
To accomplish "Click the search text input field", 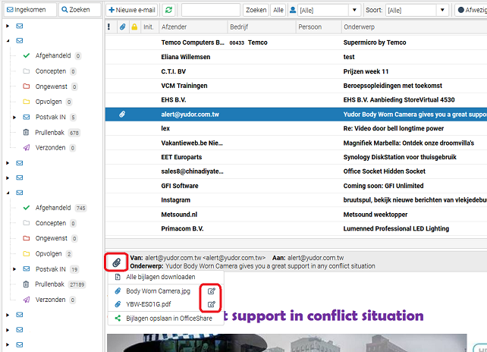I will 211,11.
